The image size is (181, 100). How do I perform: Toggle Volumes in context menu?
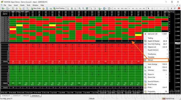pos(156,70)
